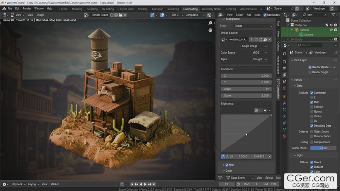Image resolution: width=340 pixels, height=191 pixels.
Task: Open the Physics properties tab icon
Action: coord(284,116)
